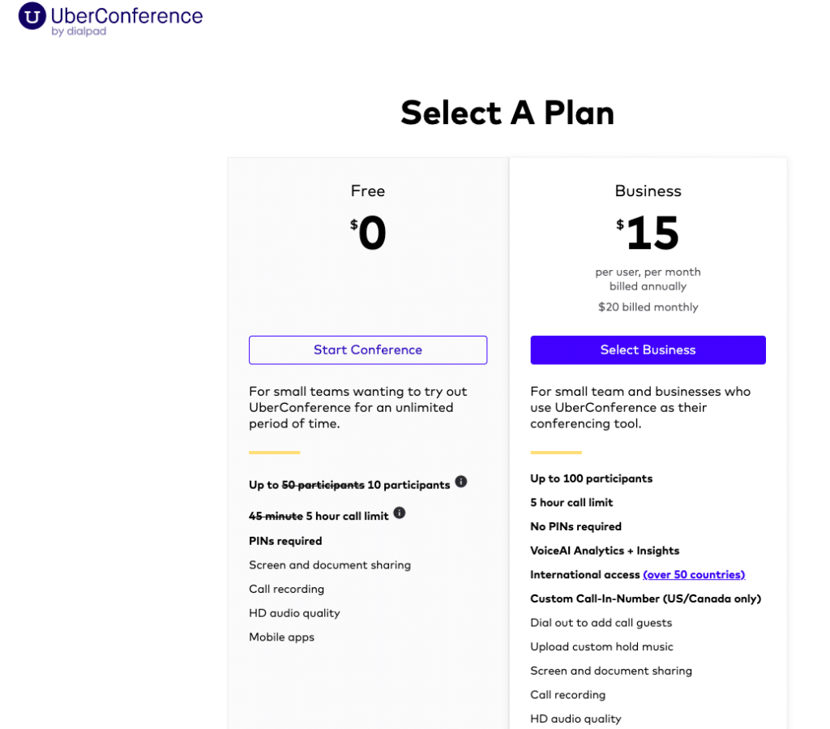Click the UberConference by dialpad wordmark
The height and width of the screenshot is (729, 830).
(126, 20)
